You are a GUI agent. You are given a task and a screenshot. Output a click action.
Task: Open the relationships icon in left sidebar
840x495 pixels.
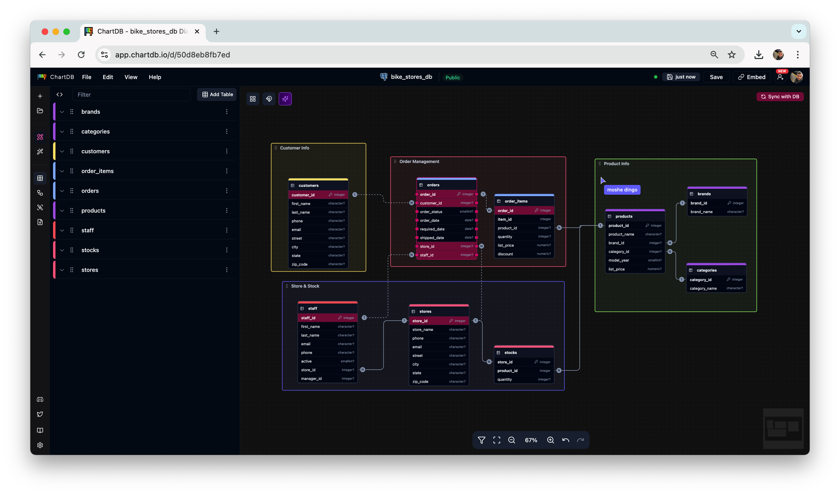click(40, 193)
